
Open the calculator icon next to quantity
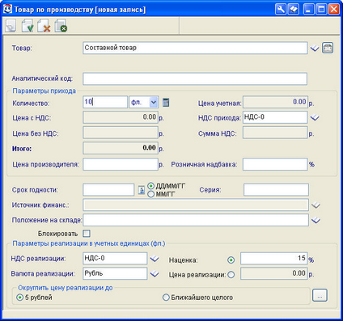point(166,103)
